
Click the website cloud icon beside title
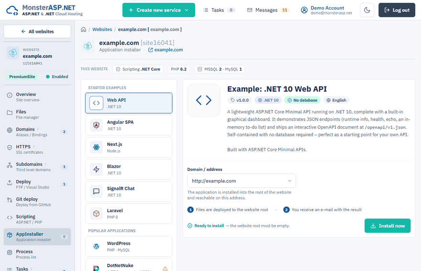click(88, 46)
